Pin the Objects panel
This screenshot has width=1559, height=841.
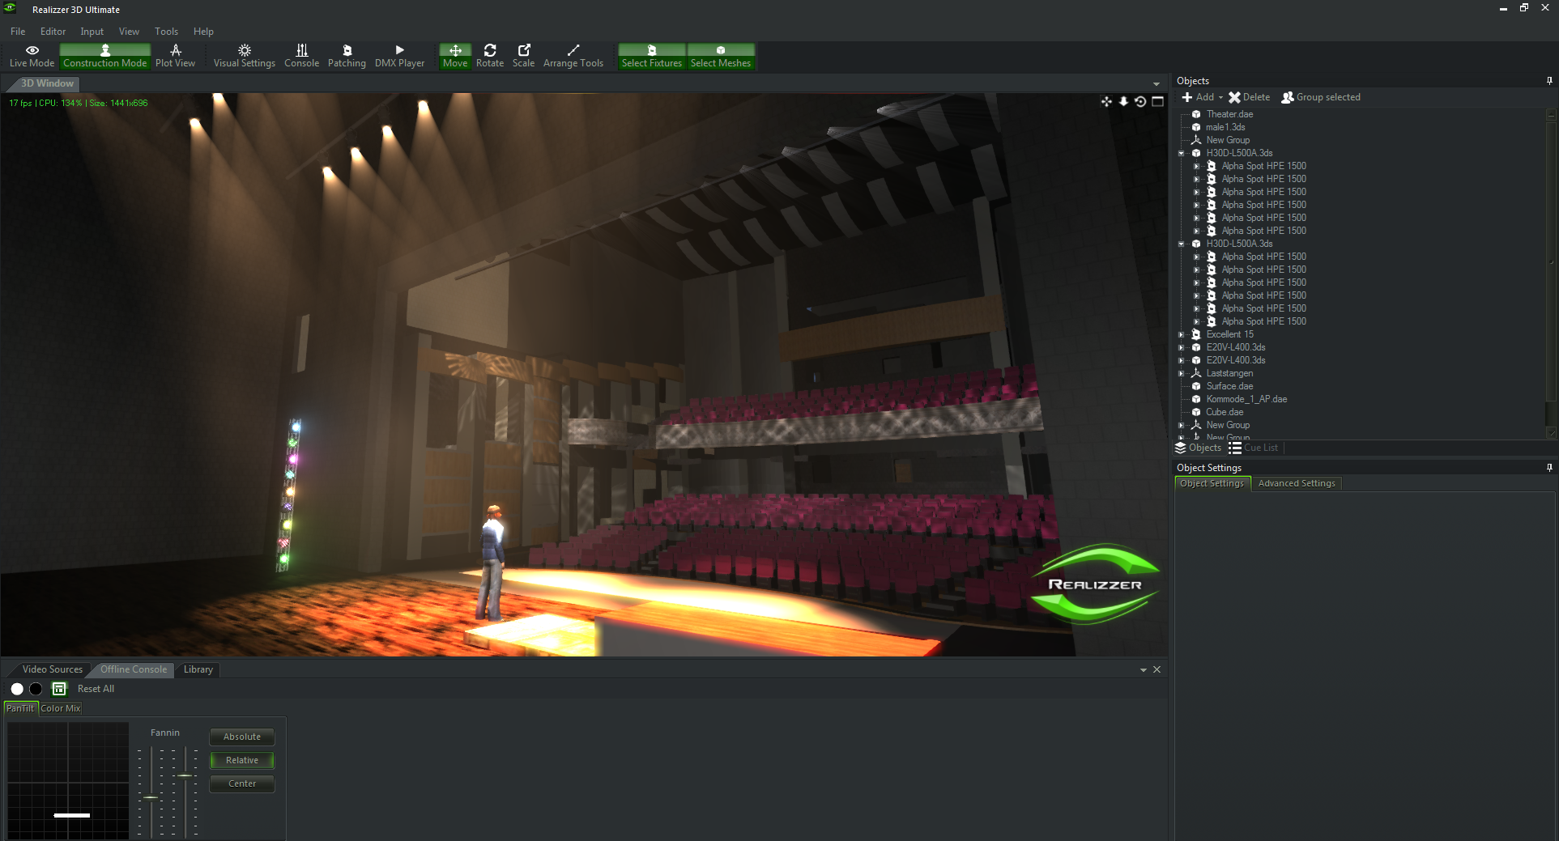tap(1549, 81)
